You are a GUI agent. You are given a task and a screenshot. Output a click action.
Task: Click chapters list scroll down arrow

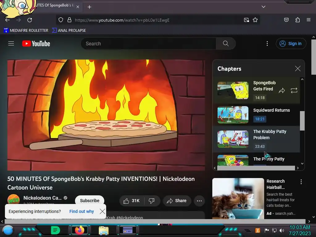tap(302, 164)
